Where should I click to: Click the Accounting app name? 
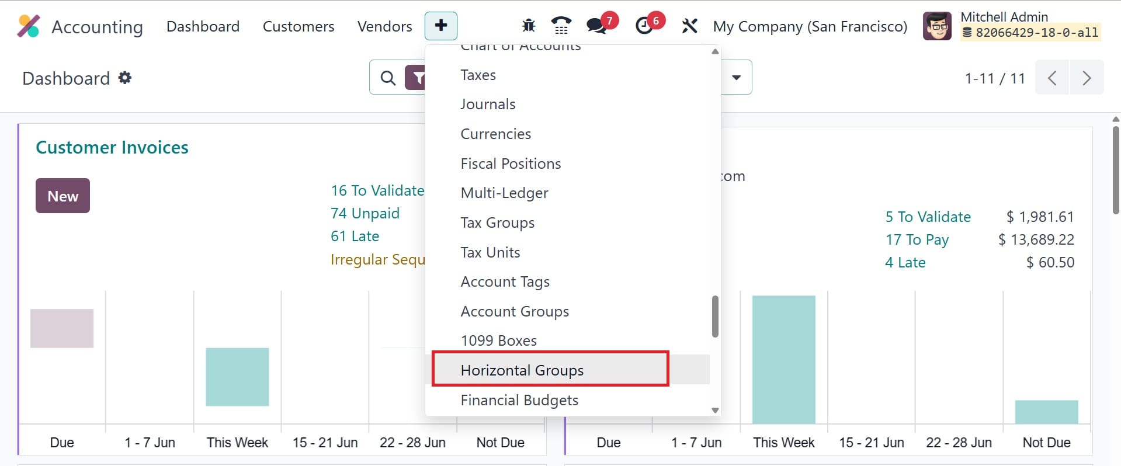[97, 26]
